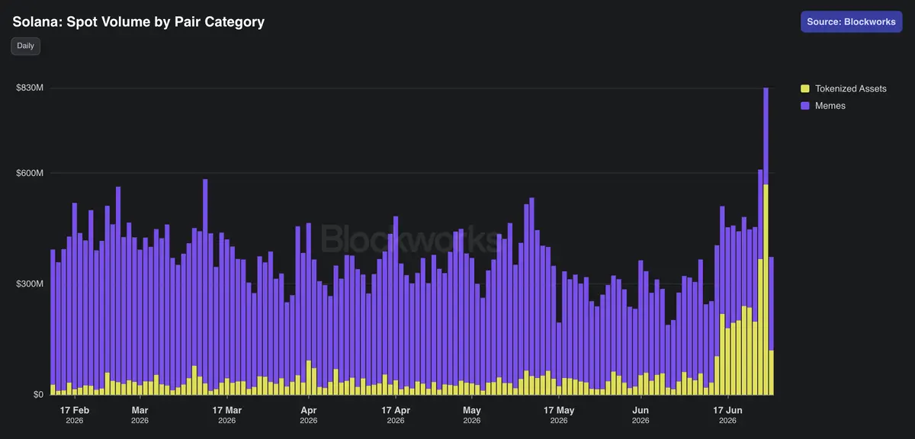Click the yellow Tokenized Assets legend swatch
Screen dimensions: 915x439
point(804,89)
